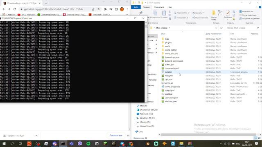Viewport: 262px width, 147px height.
Task: Share the page using the address bar icon
Action: click(93, 9)
